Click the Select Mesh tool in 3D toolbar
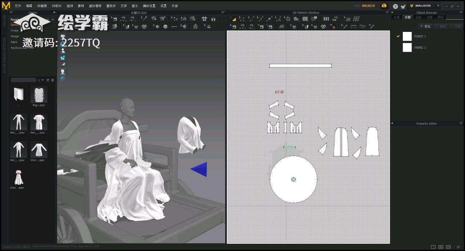 [175, 19]
